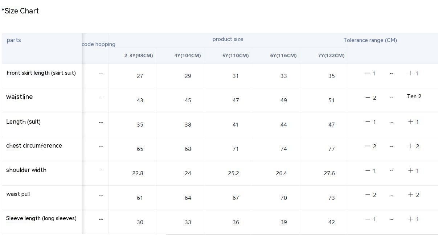Click the 'chest circumference' row label

pos(34,146)
